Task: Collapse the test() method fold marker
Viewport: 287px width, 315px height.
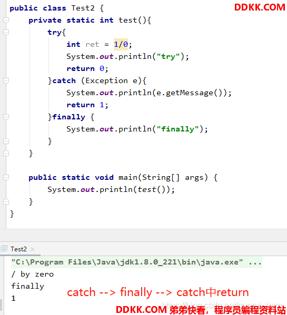Action: [x=6, y=20]
